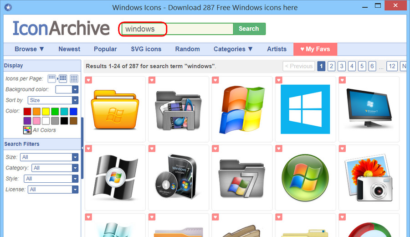This screenshot has width=410, height=237.
Task: Expand the Categories menu
Action: click(x=233, y=49)
